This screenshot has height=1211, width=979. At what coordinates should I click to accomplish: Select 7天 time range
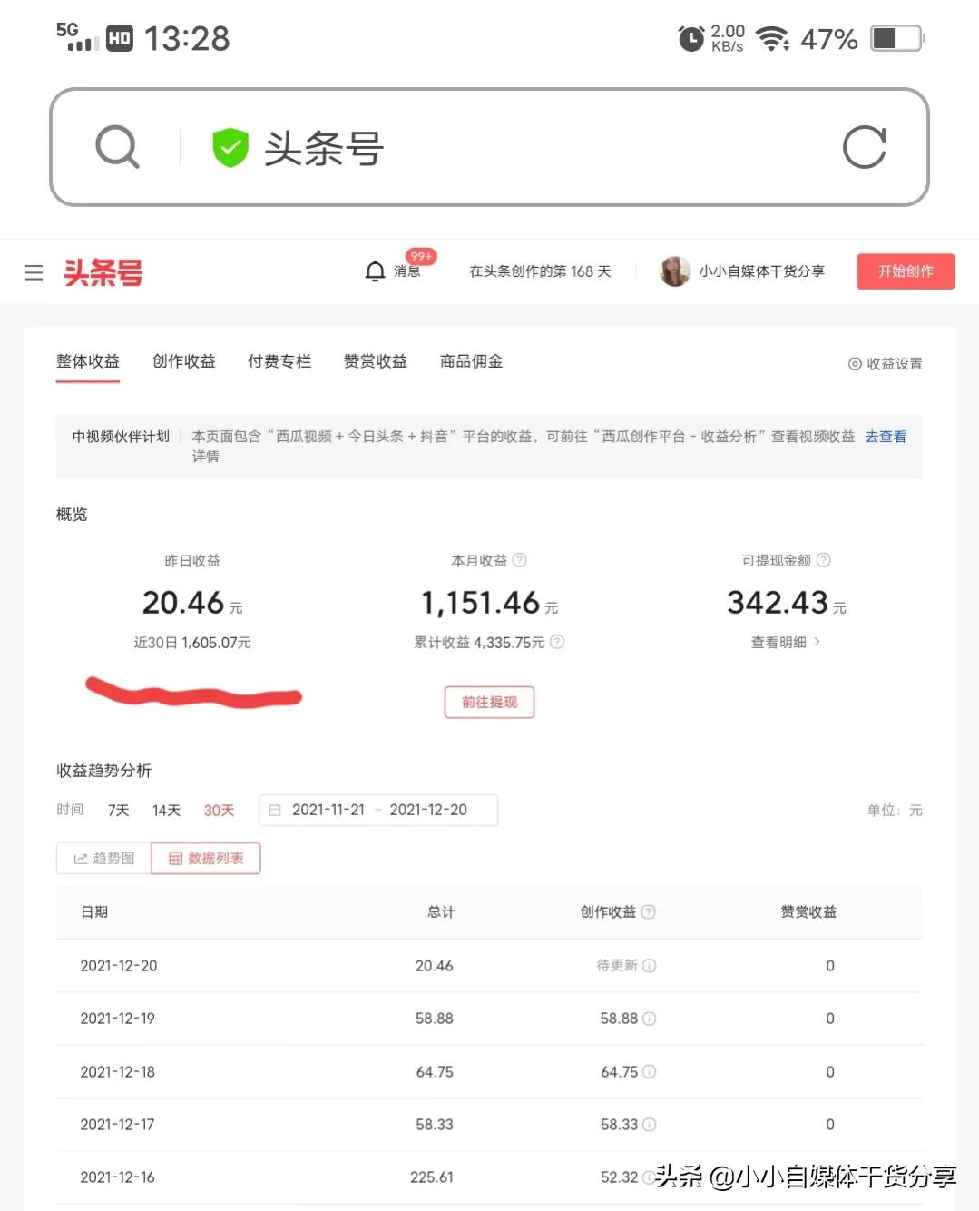click(119, 810)
